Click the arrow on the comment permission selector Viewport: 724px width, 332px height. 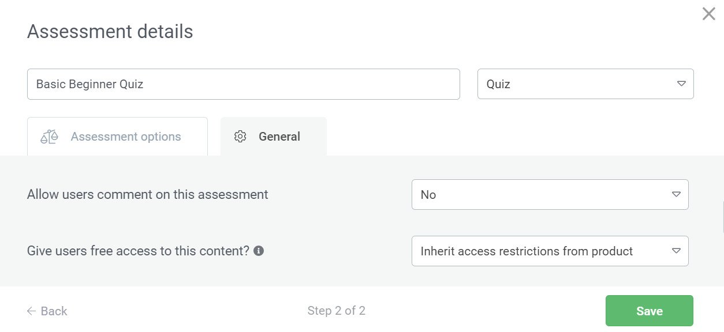coord(676,195)
